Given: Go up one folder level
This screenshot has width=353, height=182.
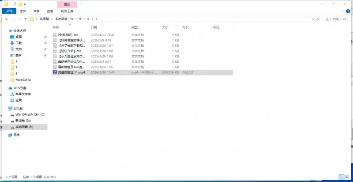Looking at the screenshot, I should pos(26,19).
